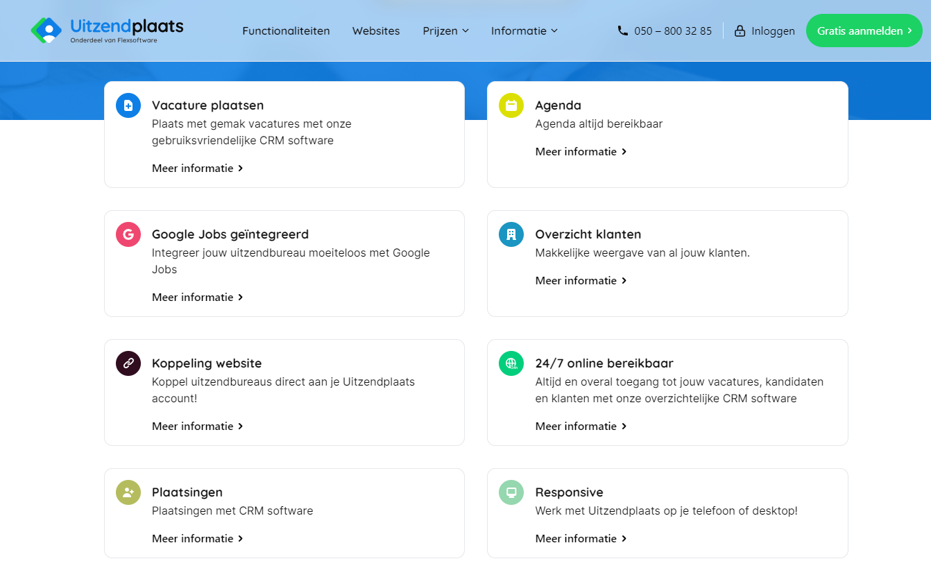Click the Uitzendplaats logo in header

coord(108,31)
